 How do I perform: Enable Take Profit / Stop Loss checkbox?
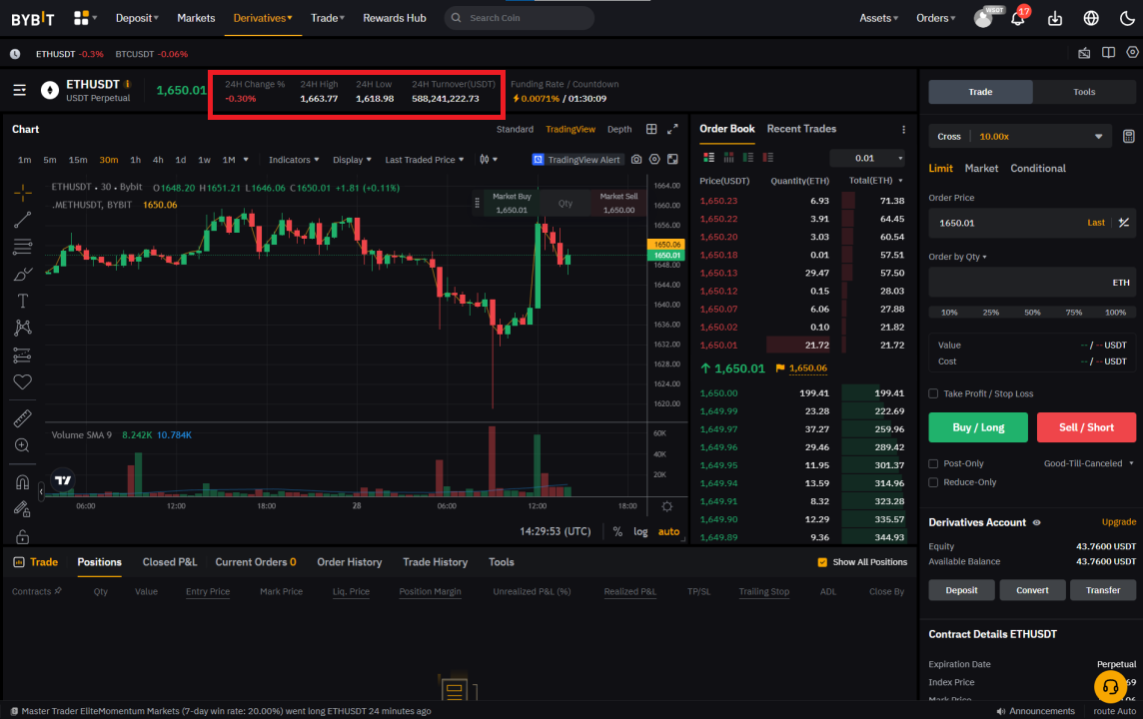[x=933, y=393]
